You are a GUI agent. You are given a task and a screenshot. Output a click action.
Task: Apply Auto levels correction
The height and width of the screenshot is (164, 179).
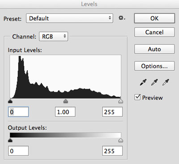[x=154, y=49]
